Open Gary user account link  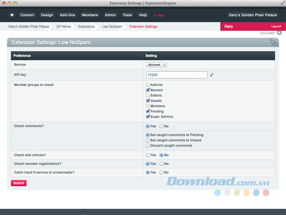pos(228,26)
